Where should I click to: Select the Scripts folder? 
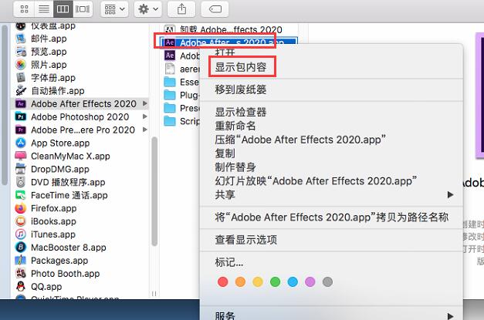tap(182, 121)
